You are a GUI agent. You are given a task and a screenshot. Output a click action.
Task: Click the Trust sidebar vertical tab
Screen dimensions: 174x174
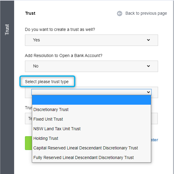[x=7, y=30]
